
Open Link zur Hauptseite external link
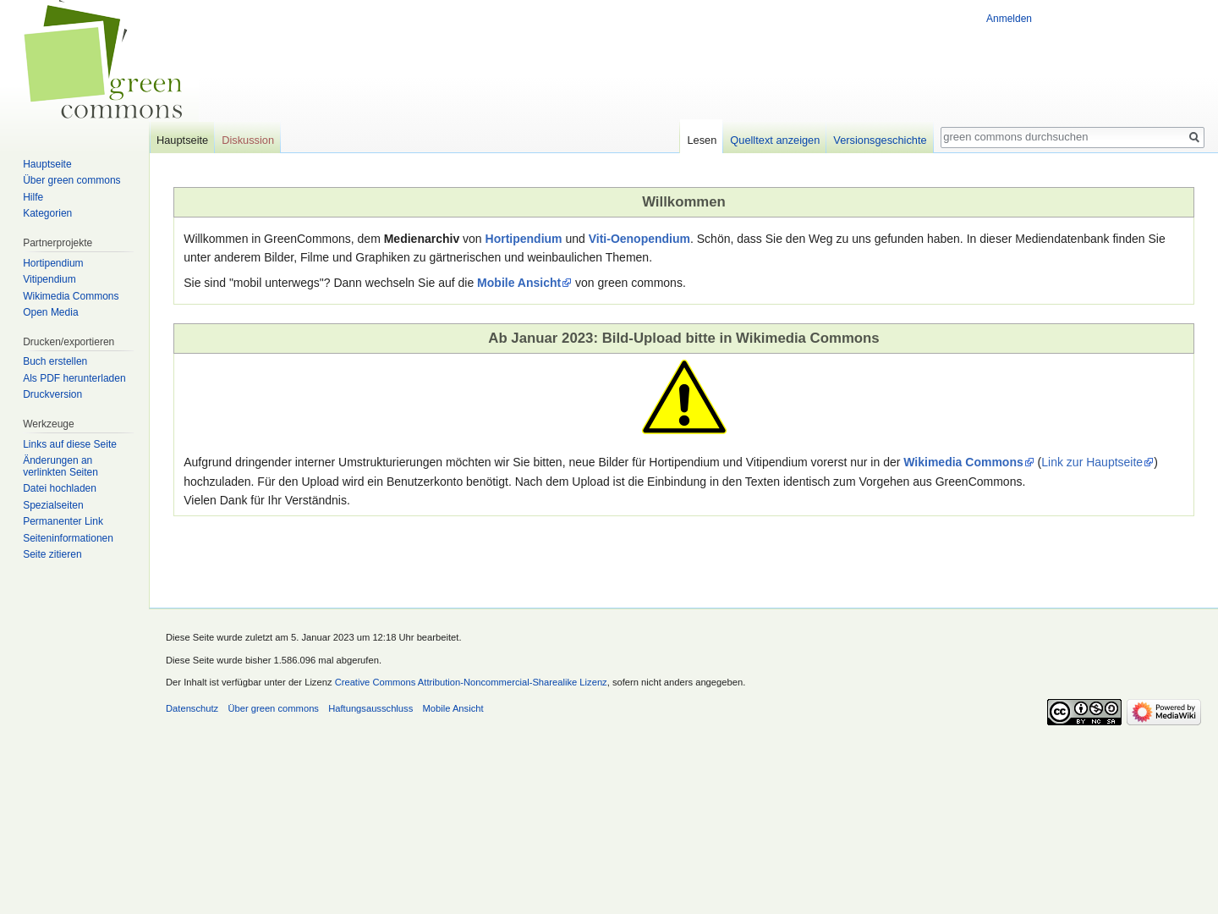1097,462
